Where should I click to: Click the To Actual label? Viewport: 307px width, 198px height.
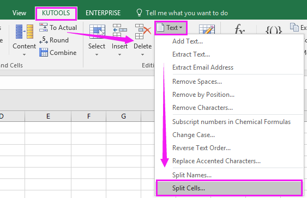63,28
